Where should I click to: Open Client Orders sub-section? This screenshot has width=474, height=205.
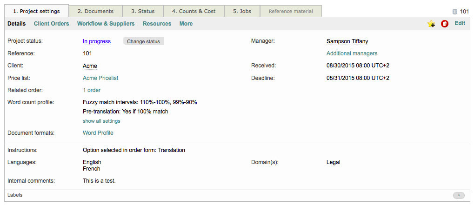(x=51, y=24)
